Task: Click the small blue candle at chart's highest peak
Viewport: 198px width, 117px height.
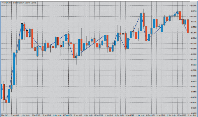Action: coord(177,12)
